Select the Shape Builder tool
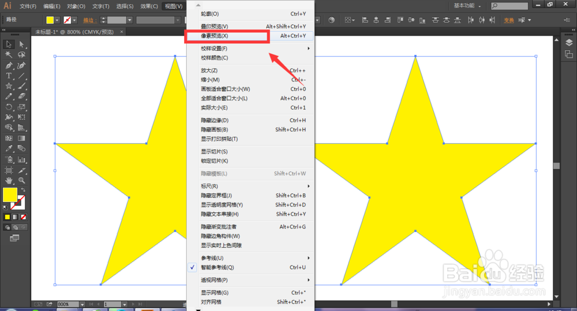Screen dimensions: 577x311 [x=9, y=128]
